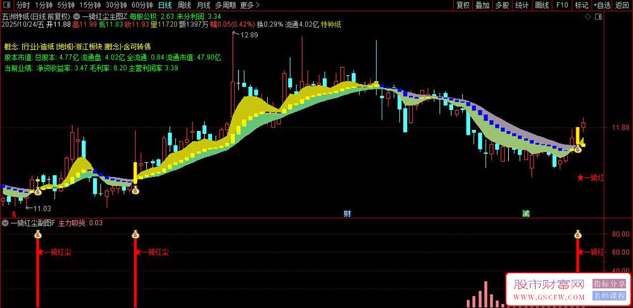This screenshot has width=633, height=308.
Task: Activate the 画线 drawing tool
Action: tap(542, 5)
